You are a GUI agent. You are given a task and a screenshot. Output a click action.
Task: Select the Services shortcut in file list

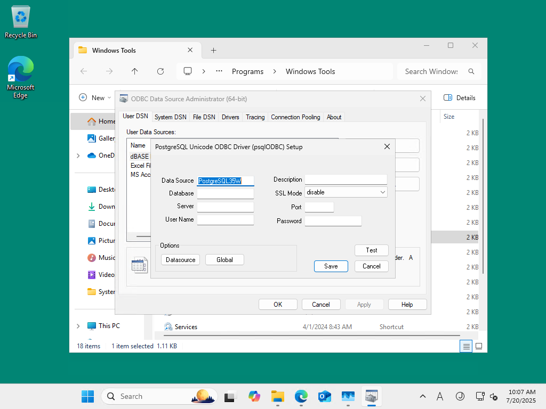pyautogui.click(x=186, y=327)
